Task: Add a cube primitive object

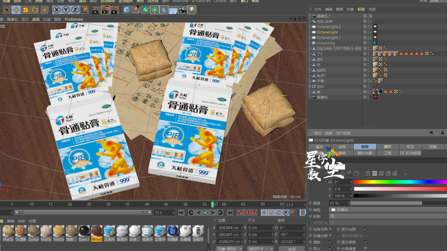Action: (x=127, y=10)
